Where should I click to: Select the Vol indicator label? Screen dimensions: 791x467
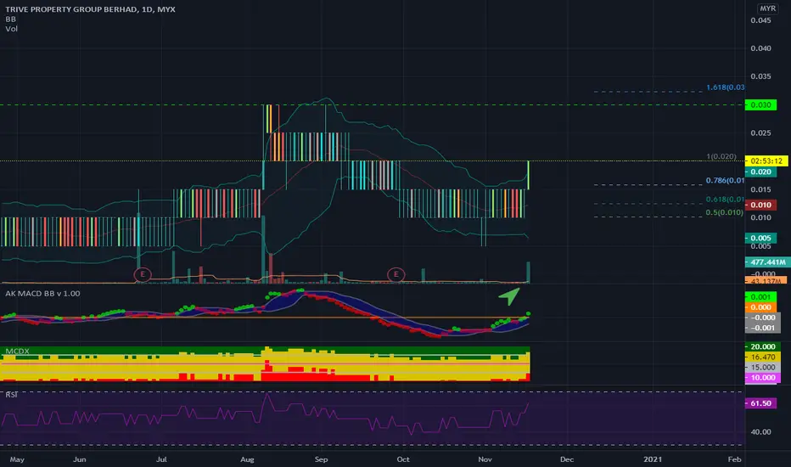tap(12, 29)
